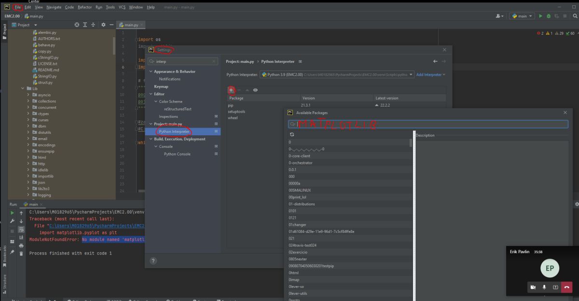Click the down stack trace arrow
Screen dimensions: 579x301
point(21,221)
